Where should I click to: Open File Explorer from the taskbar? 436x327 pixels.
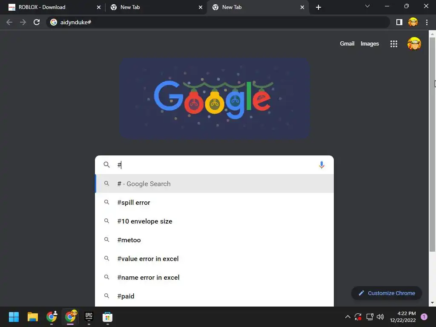[32, 317]
